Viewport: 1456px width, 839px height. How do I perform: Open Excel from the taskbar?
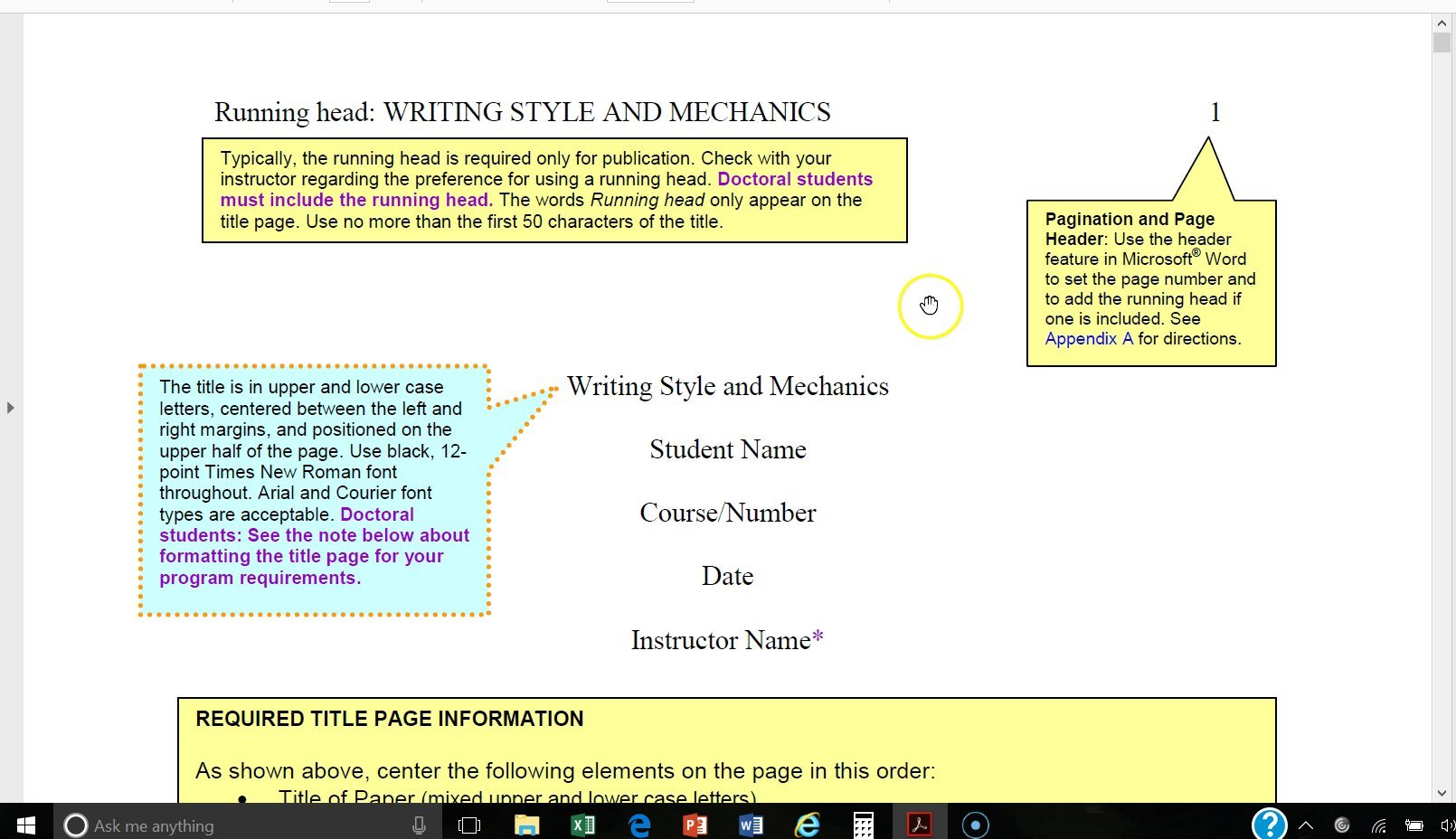coord(583,824)
